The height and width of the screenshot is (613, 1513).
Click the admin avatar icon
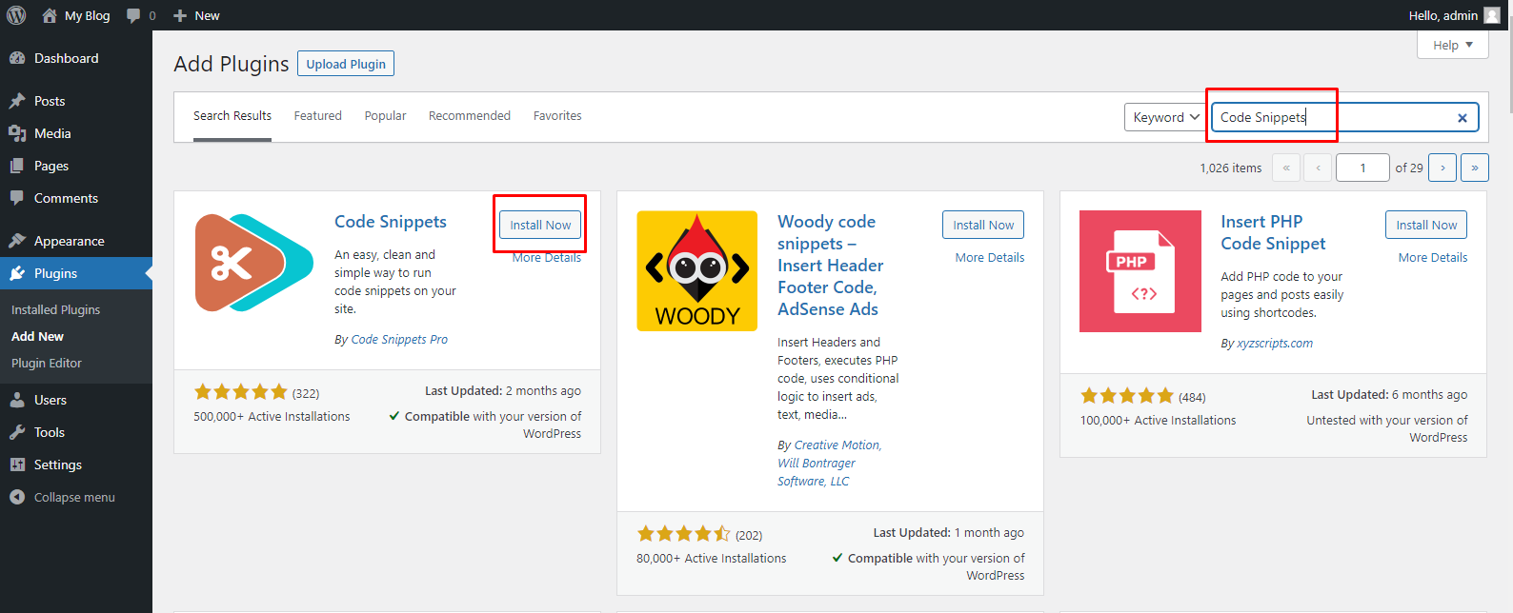click(x=1492, y=15)
